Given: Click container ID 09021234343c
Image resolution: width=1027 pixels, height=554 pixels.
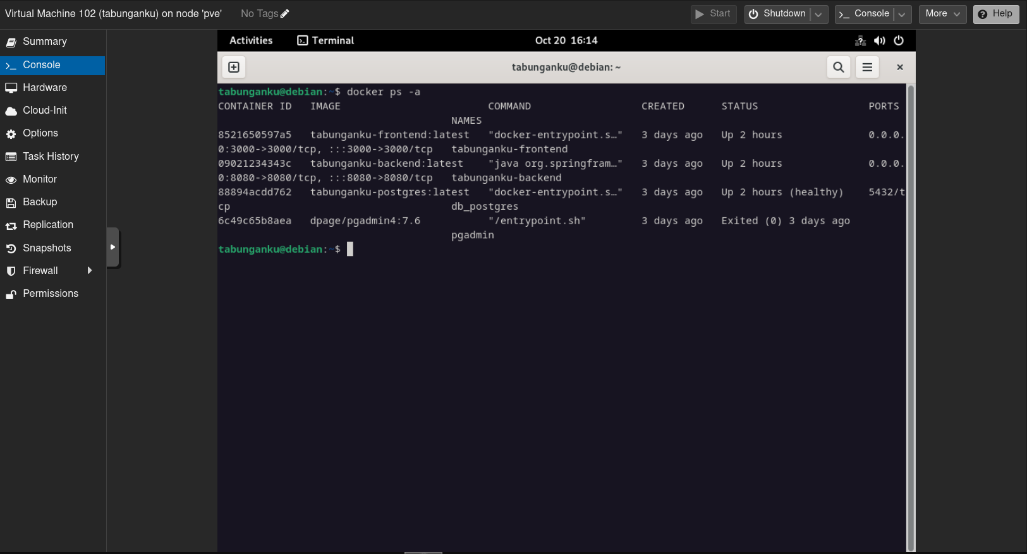Looking at the screenshot, I should 255,164.
